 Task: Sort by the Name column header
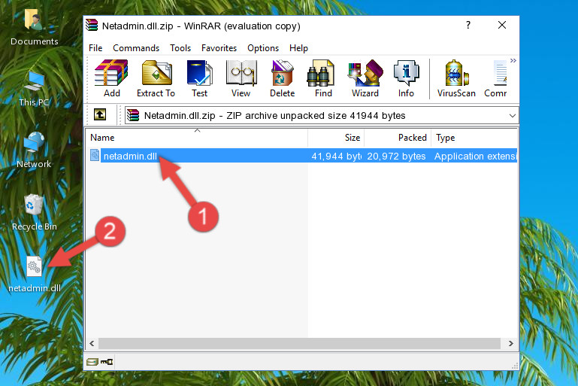[197, 138]
